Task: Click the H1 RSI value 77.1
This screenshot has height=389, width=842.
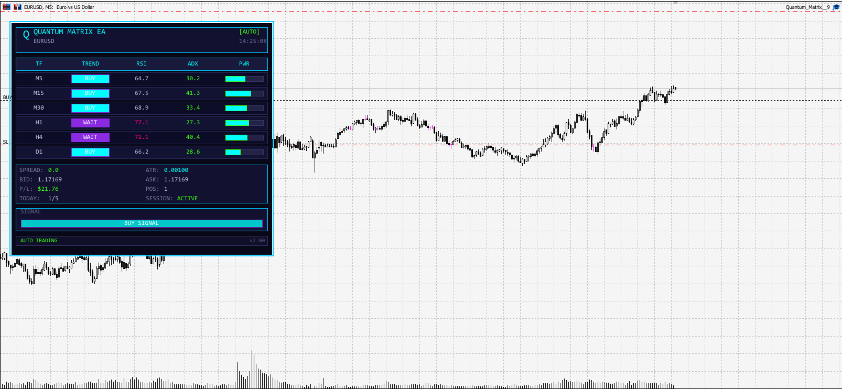Action: 142,123
